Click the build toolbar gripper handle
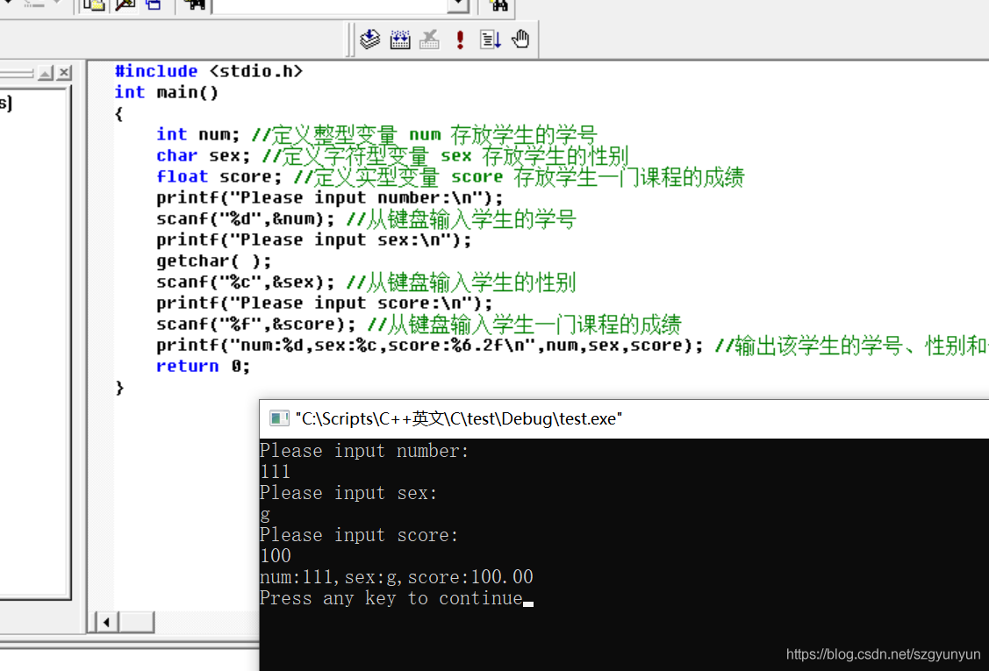Screen dimensions: 989x671 coord(351,39)
